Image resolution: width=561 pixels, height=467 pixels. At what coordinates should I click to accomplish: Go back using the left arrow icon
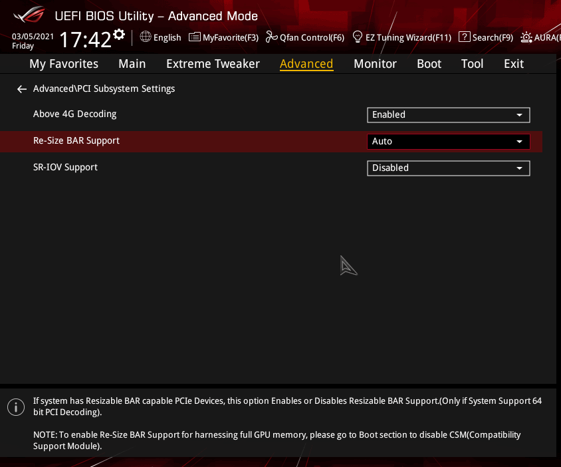pyautogui.click(x=22, y=89)
